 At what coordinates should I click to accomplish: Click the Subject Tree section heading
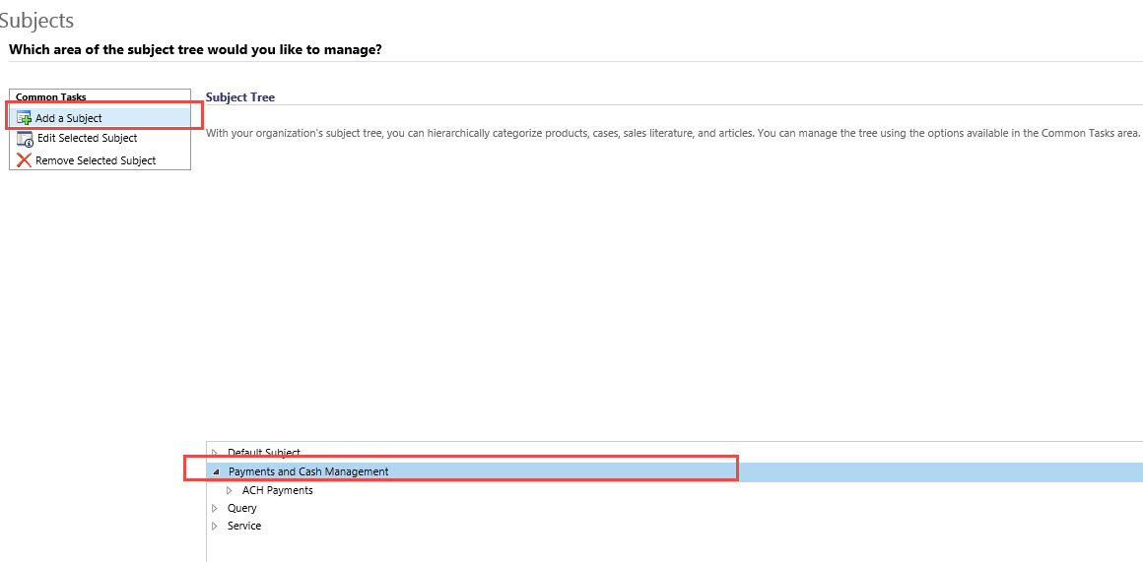coord(240,97)
